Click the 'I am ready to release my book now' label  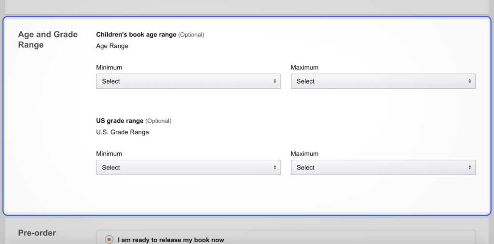[x=171, y=240]
